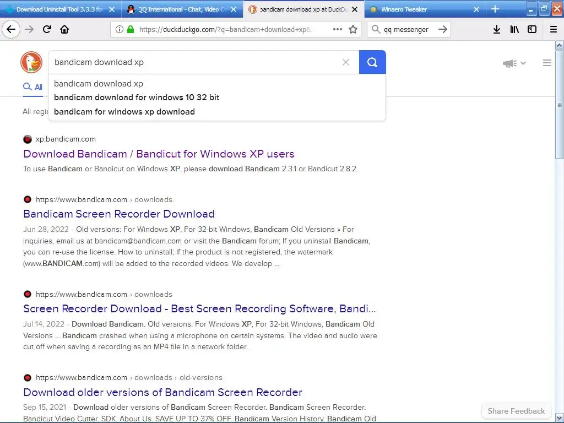Viewport: 564px width, 423px height.
Task: Open the megaphone spread-the-word icon
Action: (x=509, y=63)
